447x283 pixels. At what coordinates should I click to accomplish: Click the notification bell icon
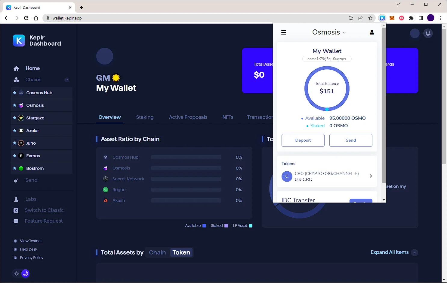(x=428, y=33)
